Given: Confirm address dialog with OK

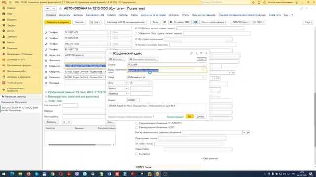Looking at the screenshot, I should click(190, 117).
